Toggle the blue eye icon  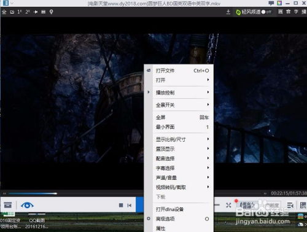[x=27, y=205]
